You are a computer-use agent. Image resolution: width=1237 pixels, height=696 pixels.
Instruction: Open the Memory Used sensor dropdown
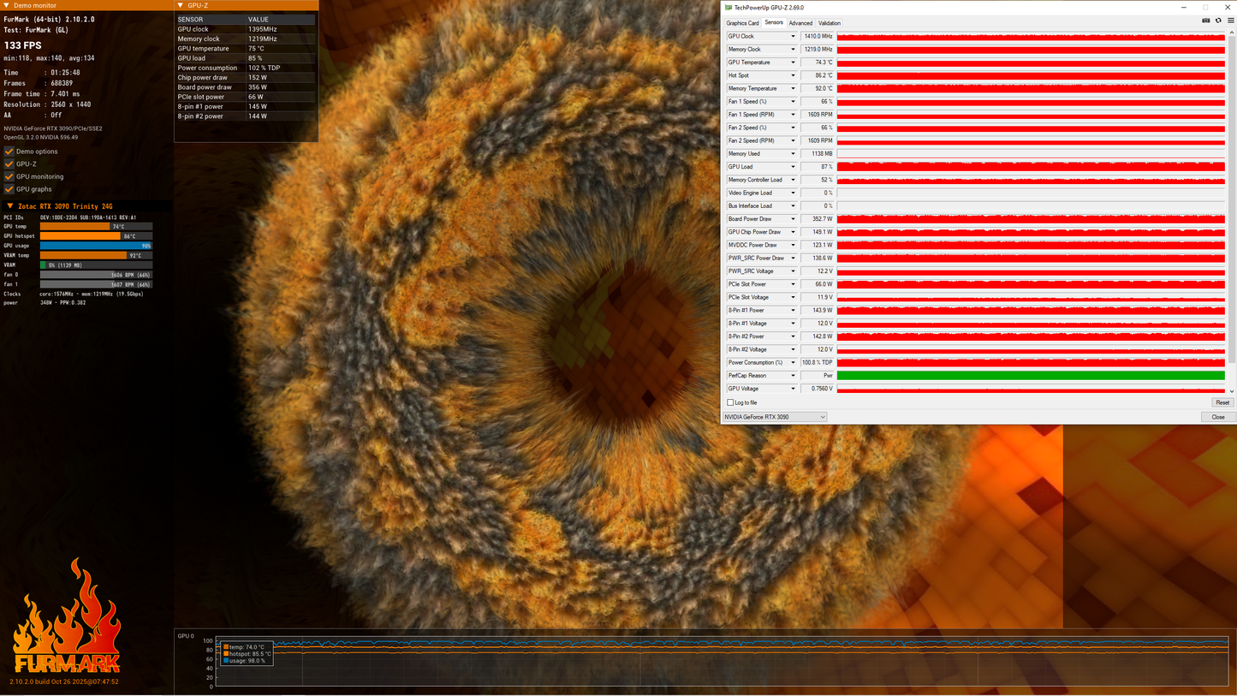(793, 154)
